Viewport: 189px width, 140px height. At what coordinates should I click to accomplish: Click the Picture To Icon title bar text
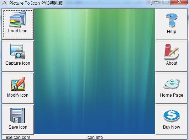pos(36,3)
